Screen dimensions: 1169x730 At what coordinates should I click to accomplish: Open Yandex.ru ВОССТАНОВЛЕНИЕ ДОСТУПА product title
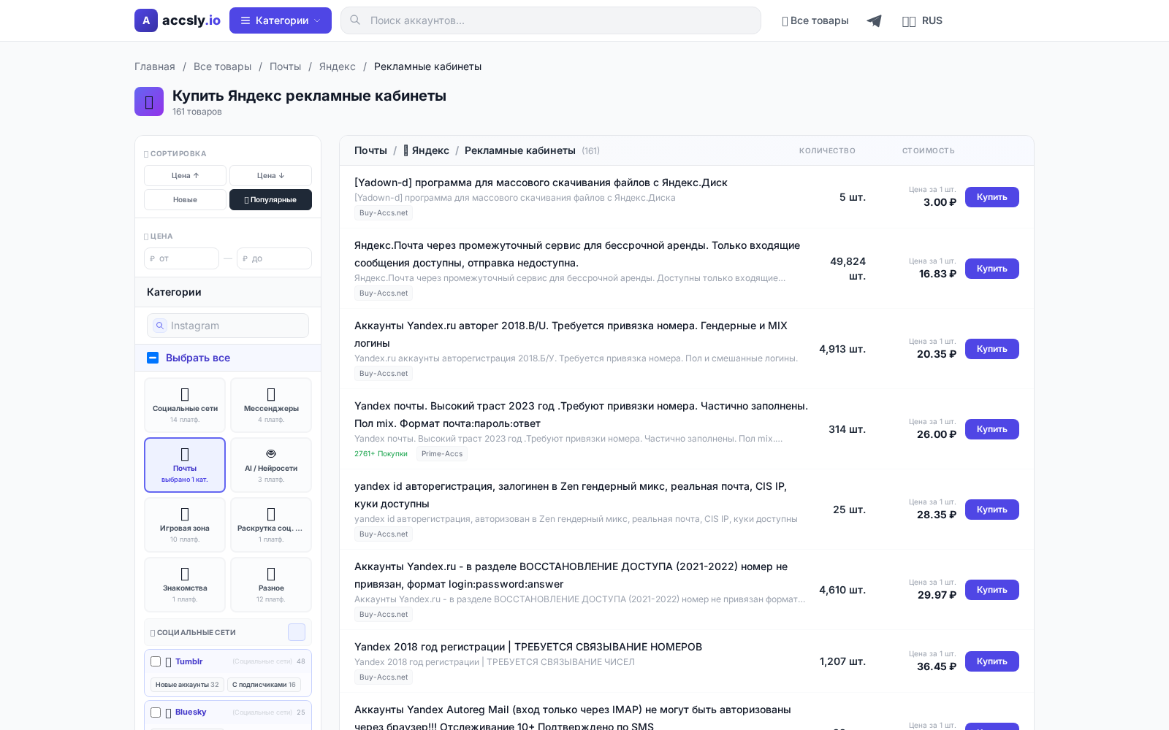tap(571, 575)
